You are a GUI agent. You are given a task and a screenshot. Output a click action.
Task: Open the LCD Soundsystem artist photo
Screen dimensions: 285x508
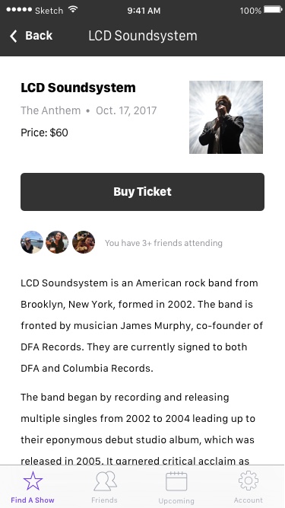226,117
